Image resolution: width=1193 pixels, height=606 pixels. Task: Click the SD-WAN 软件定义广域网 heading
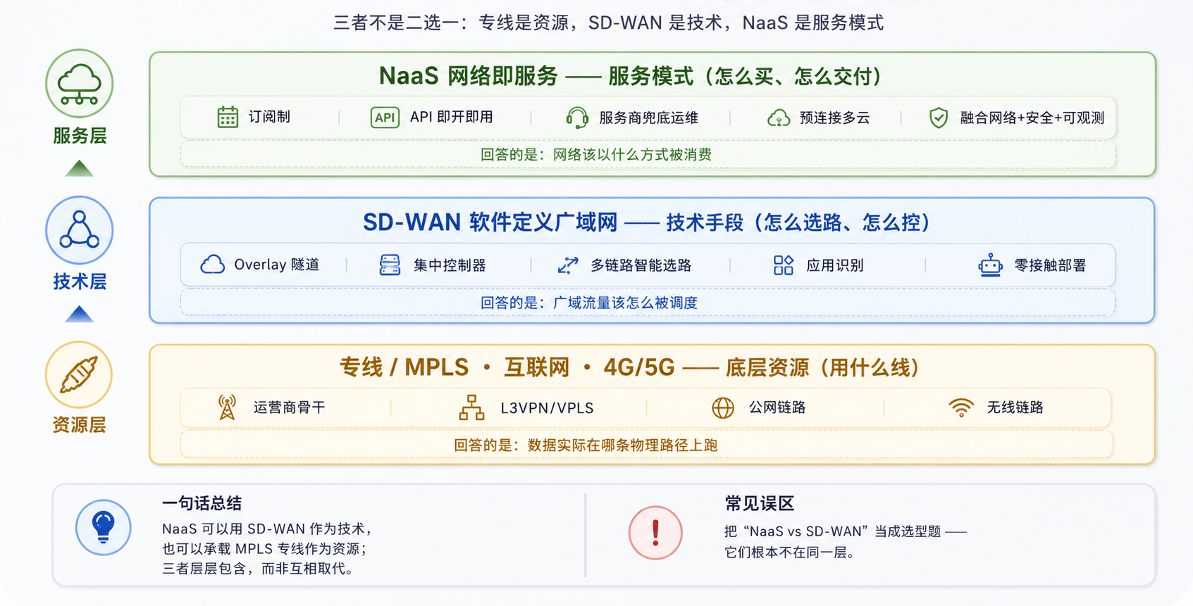(x=646, y=222)
